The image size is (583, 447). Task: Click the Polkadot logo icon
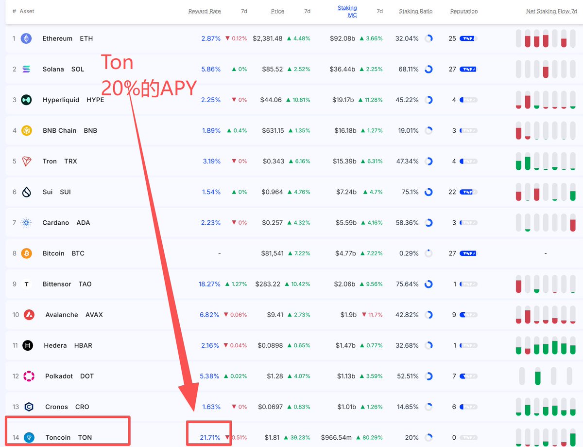tap(29, 376)
